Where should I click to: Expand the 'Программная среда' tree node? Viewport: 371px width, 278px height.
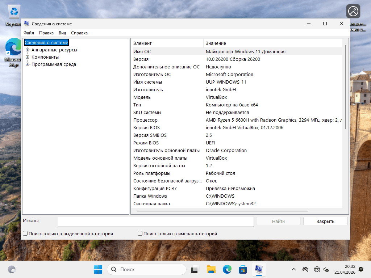27,64
